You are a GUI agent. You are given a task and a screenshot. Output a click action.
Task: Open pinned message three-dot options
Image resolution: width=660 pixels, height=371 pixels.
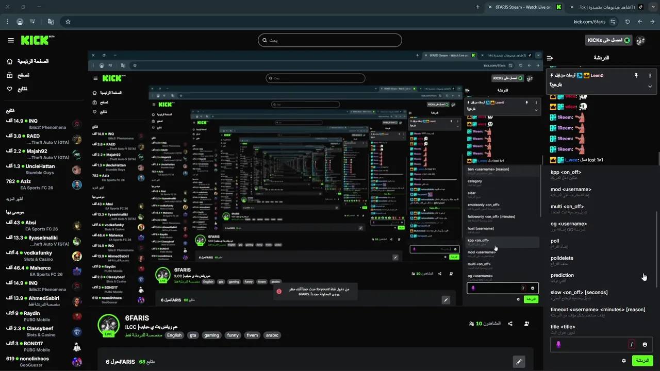[650, 75]
